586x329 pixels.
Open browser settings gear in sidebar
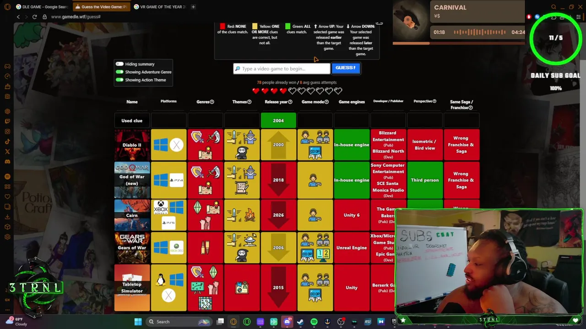(7, 237)
